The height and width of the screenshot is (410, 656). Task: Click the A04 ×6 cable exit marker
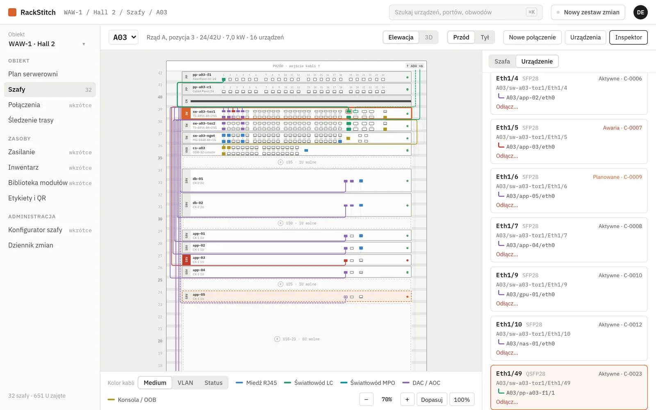point(415,66)
